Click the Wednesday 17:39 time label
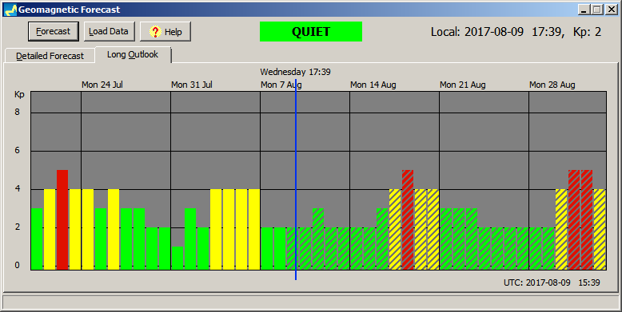 (296, 72)
